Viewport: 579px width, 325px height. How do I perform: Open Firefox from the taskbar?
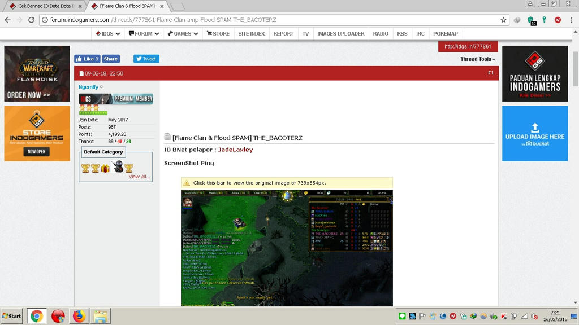coord(79,316)
